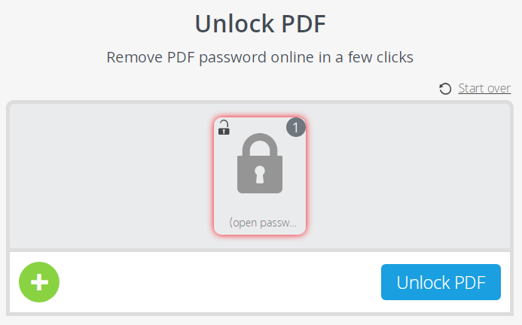
Task: Click the Unlock PDF page heading
Action: [261, 23]
